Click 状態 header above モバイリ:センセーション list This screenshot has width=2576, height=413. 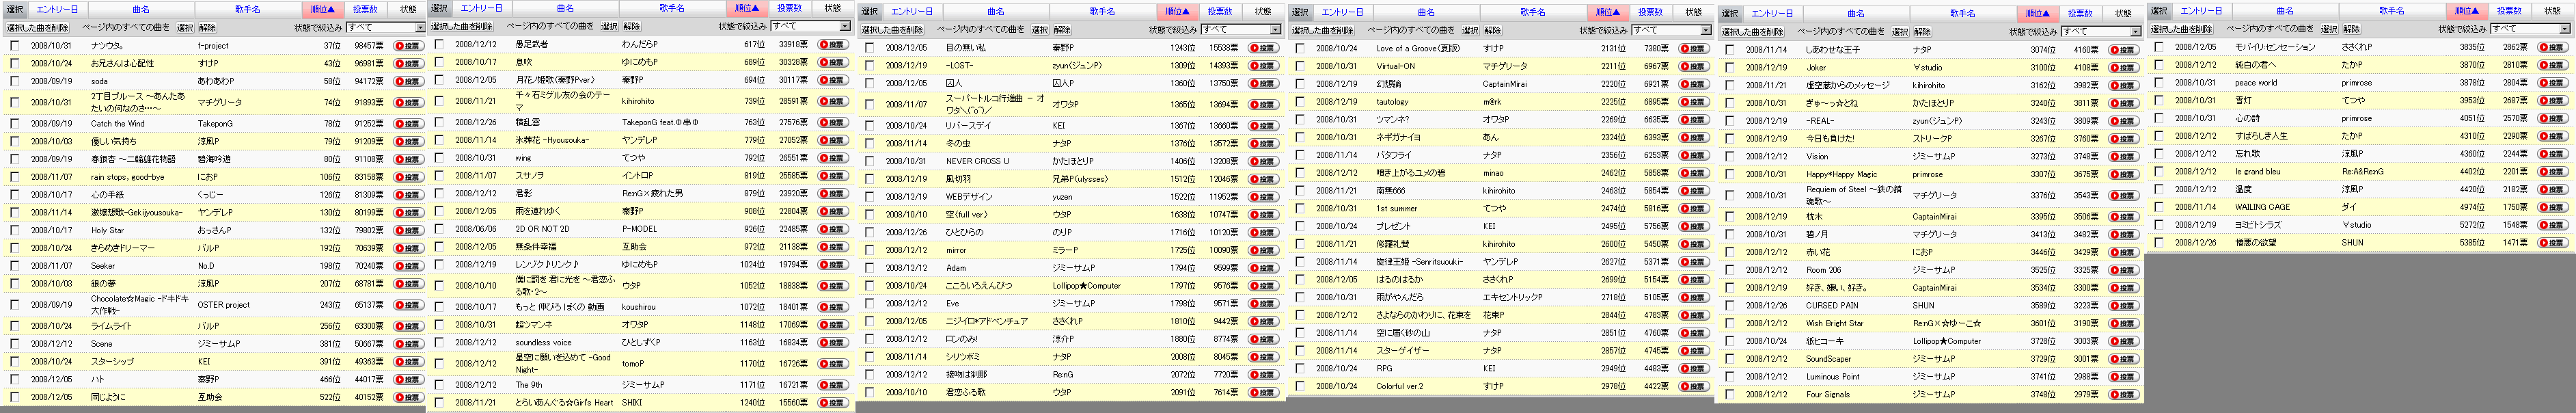point(2552,11)
